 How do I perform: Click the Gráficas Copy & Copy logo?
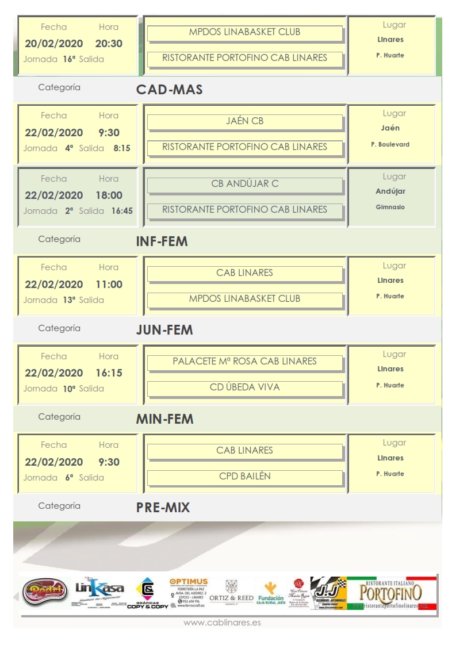[x=148, y=594]
